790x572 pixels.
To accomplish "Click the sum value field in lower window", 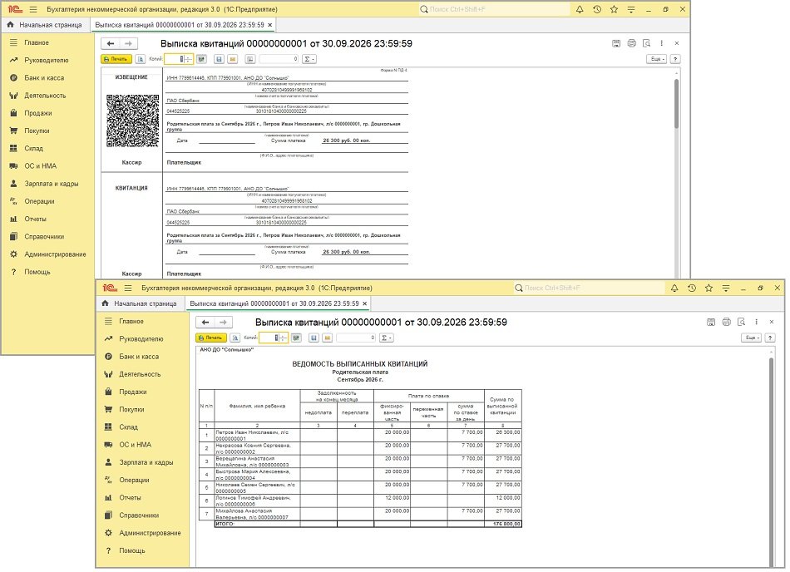I will click(x=356, y=338).
